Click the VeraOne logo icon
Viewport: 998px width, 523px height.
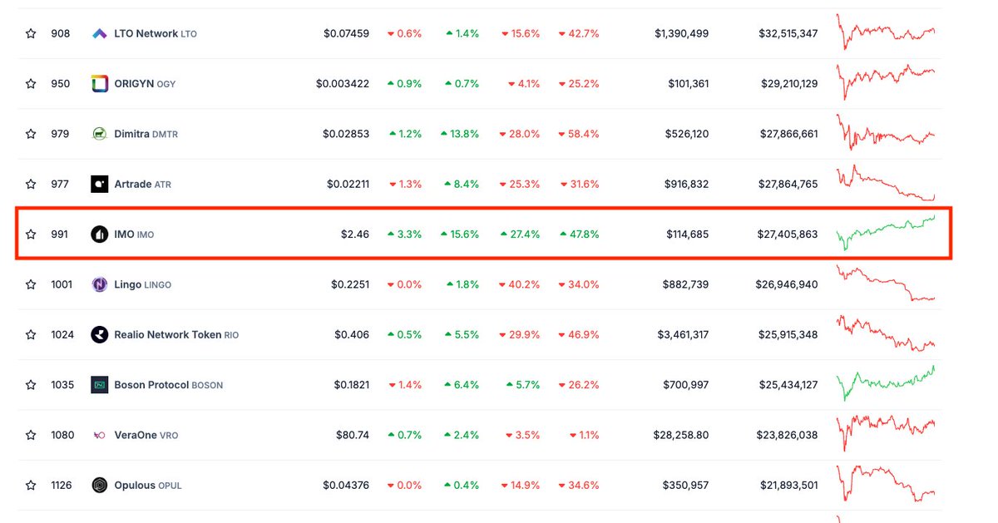100,435
